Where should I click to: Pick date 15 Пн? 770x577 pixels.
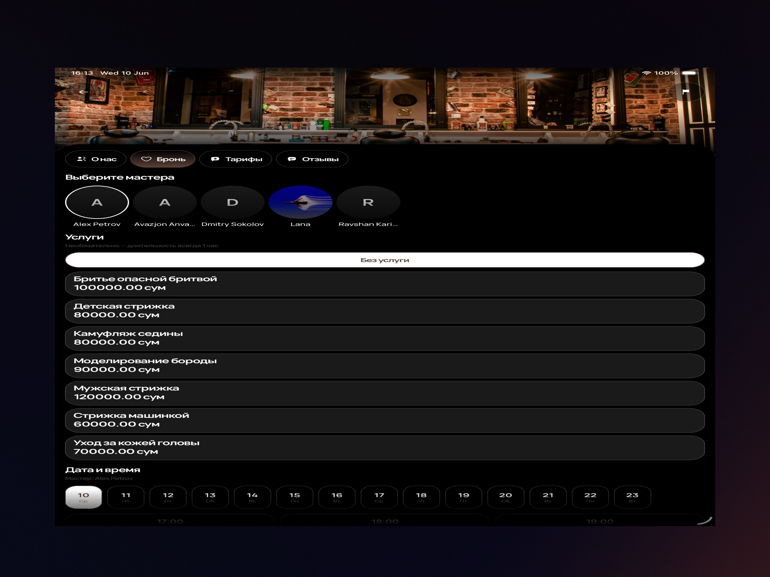pos(295,497)
